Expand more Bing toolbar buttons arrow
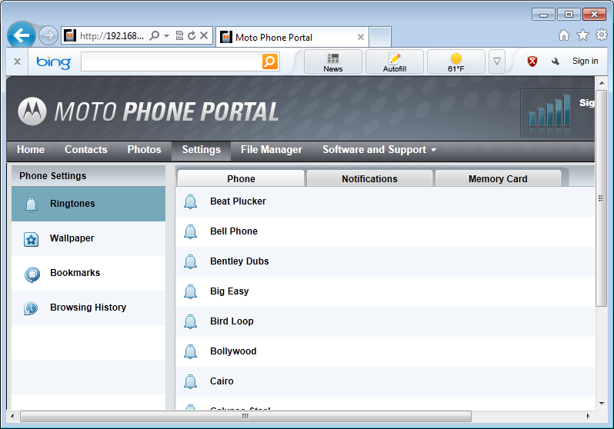Screen dimensions: 614x429 (x=497, y=62)
